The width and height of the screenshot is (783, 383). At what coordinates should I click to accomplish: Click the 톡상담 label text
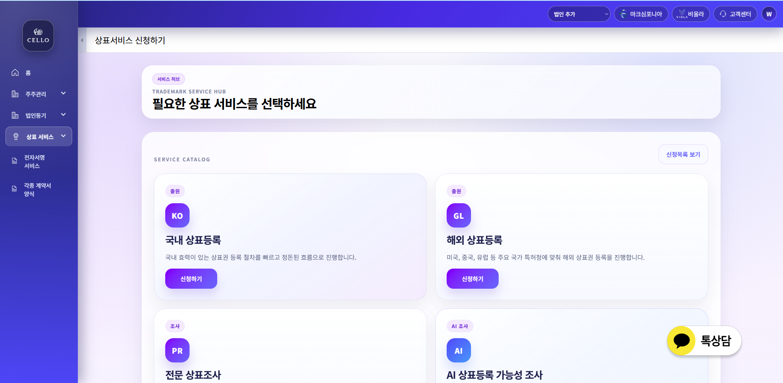click(x=716, y=341)
